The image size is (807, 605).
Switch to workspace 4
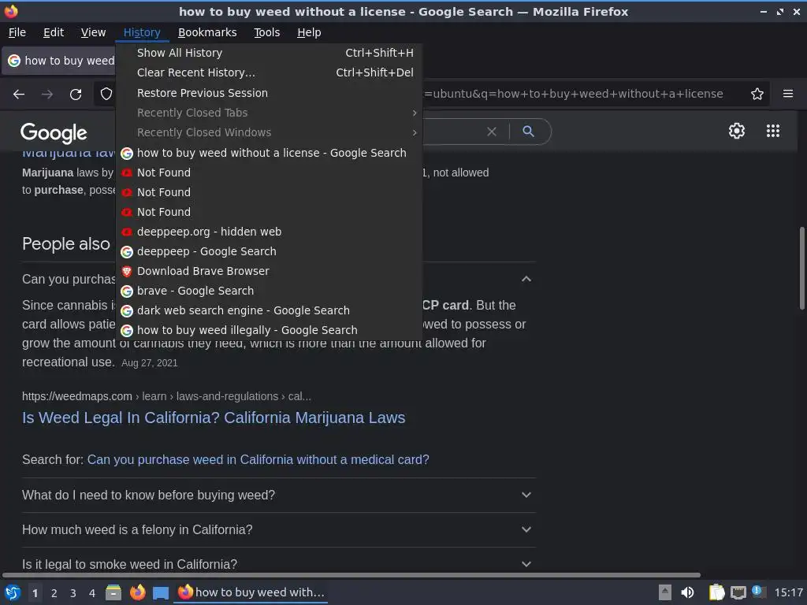(x=92, y=593)
